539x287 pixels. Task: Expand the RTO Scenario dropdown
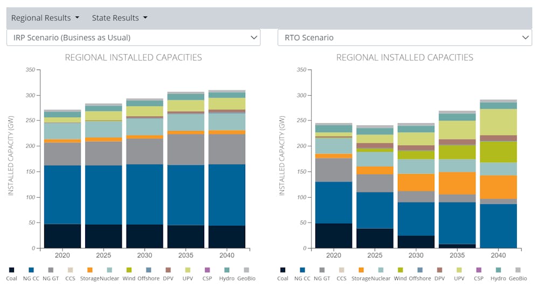404,38
